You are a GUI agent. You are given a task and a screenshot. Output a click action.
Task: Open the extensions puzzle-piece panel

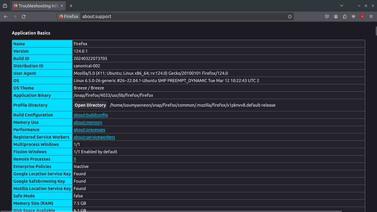click(x=345, y=17)
